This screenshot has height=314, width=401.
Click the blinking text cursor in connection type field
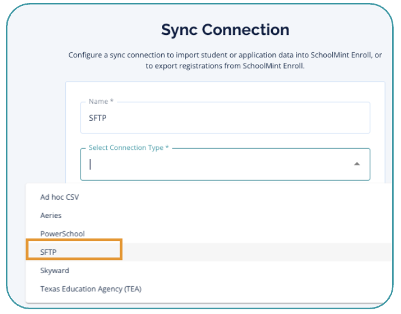[x=90, y=165]
